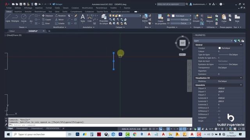
Task: Toggle the layer on/off lightbulb icon
Action: [x=110, y=16]
